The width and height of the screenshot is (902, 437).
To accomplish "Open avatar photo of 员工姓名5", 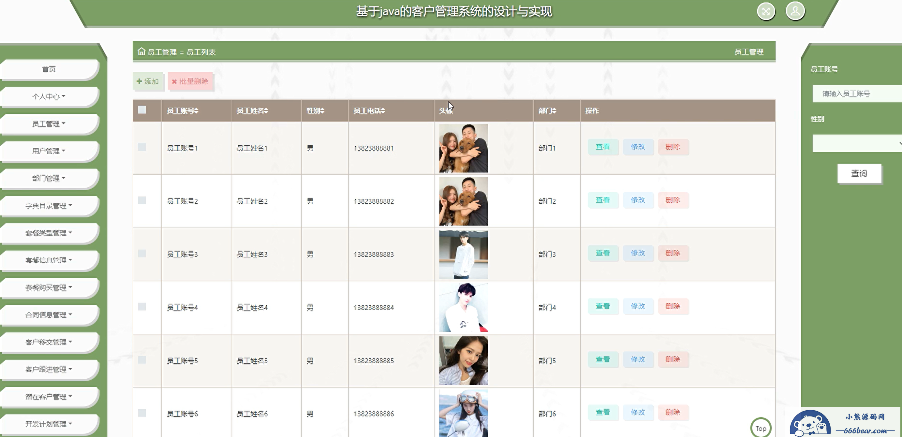I will point(463,361).
